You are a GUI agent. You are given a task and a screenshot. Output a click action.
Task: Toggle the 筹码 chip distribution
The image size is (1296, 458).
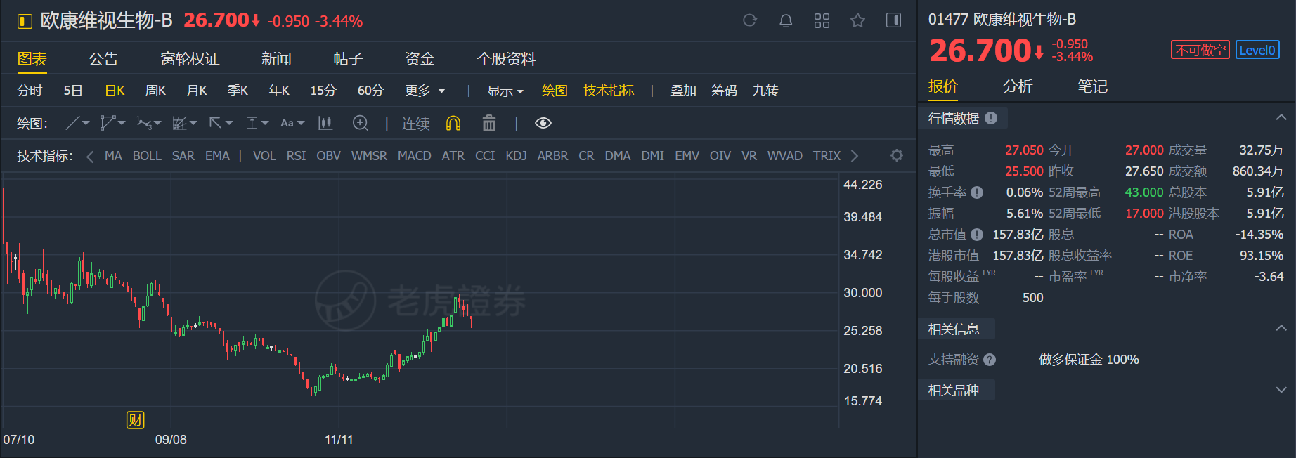click(724, 90)
